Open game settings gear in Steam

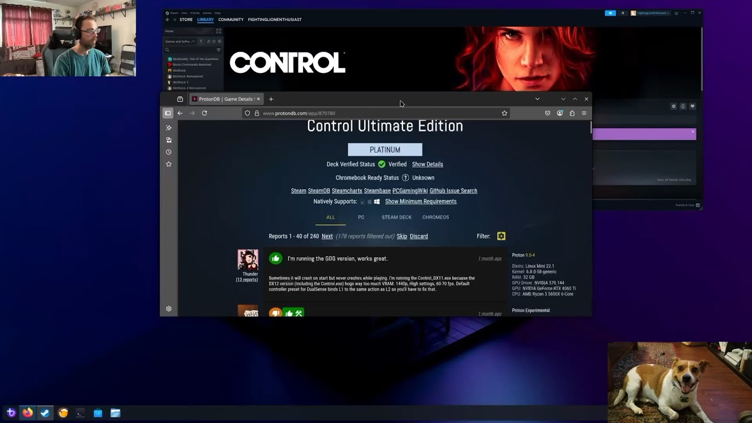tap(674, 106)
